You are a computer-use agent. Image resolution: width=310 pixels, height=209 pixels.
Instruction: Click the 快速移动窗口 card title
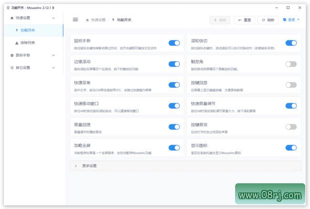tap(86, 104)
